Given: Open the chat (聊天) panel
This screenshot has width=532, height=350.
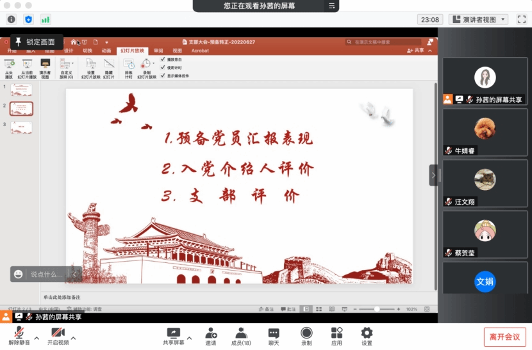Looking at the screenshot, I should [x=274, y=335].
